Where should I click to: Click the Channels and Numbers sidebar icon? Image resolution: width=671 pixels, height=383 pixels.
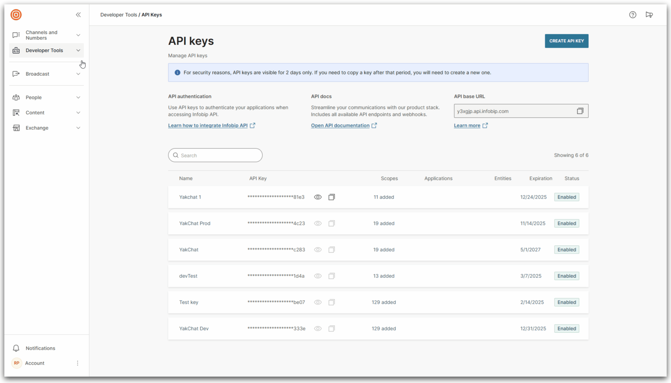(16, 35)
